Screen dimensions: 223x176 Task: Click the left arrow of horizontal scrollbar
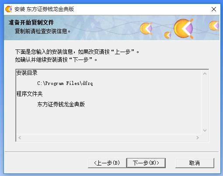click(20, 137)
